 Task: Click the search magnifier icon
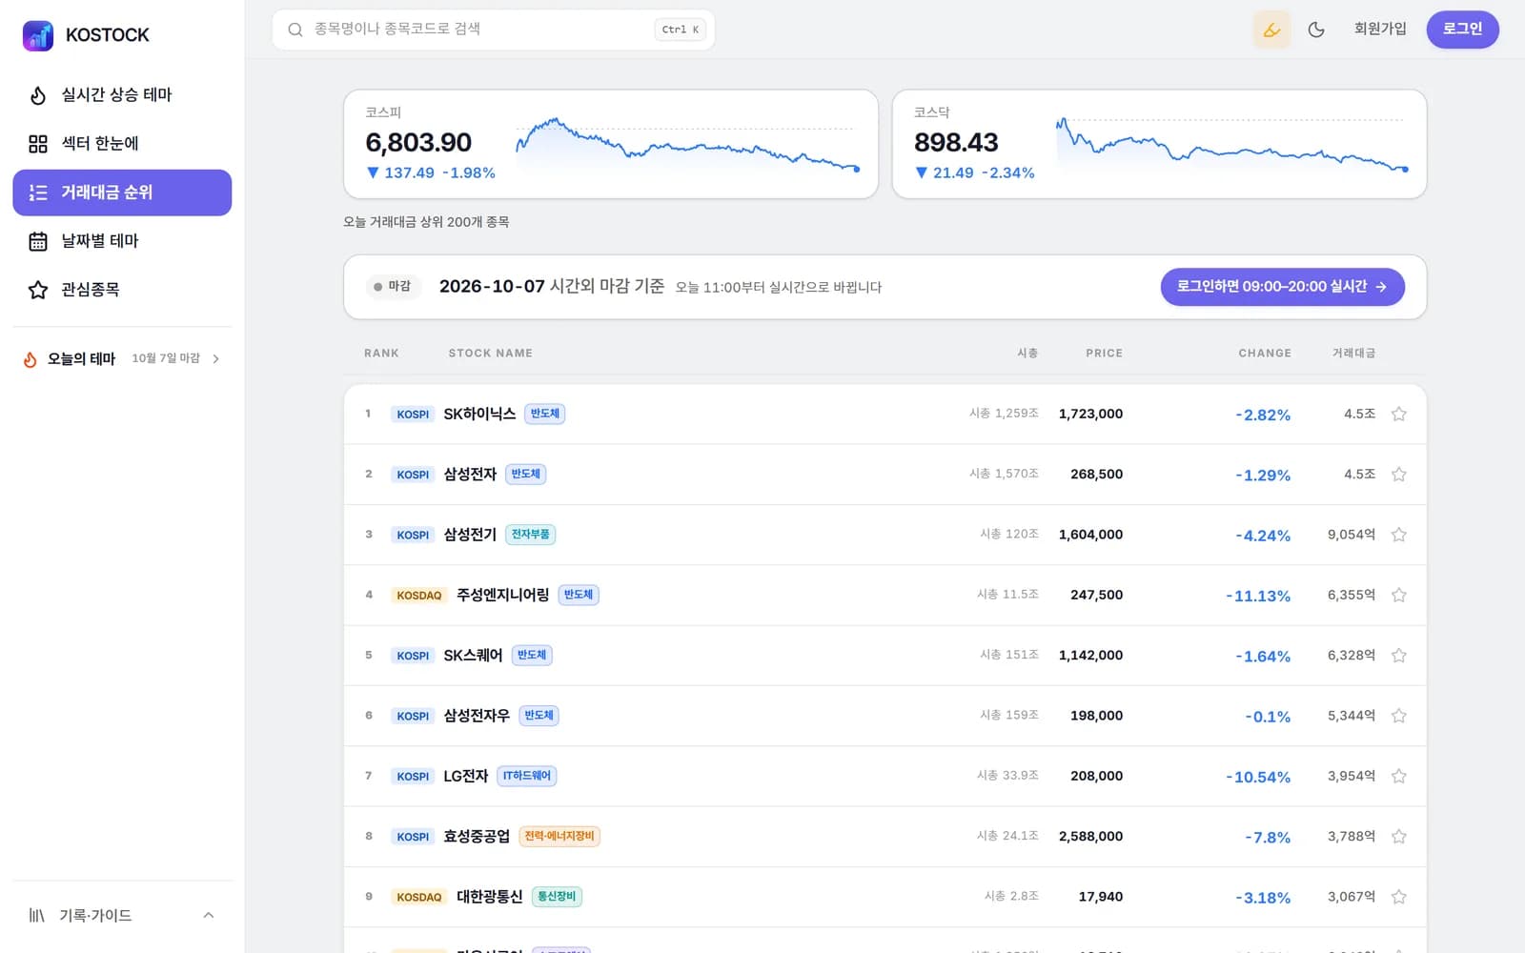point(295,30)
